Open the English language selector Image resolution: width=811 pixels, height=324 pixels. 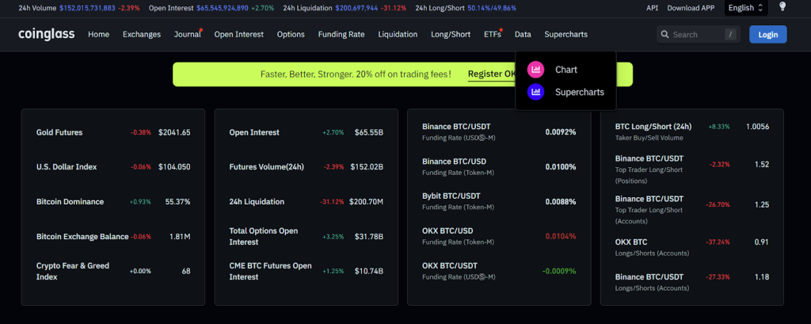tap(746, 8)
